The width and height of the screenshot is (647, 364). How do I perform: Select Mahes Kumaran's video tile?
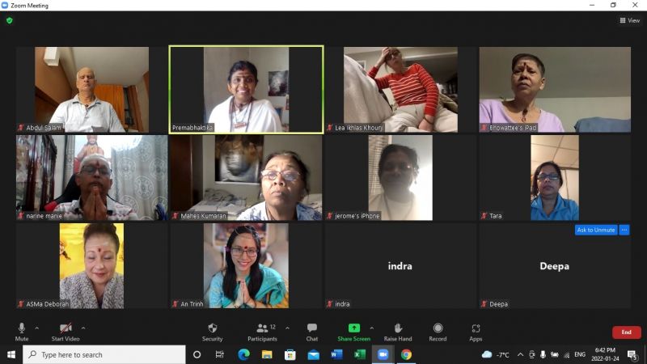click(x=246, y=177)
